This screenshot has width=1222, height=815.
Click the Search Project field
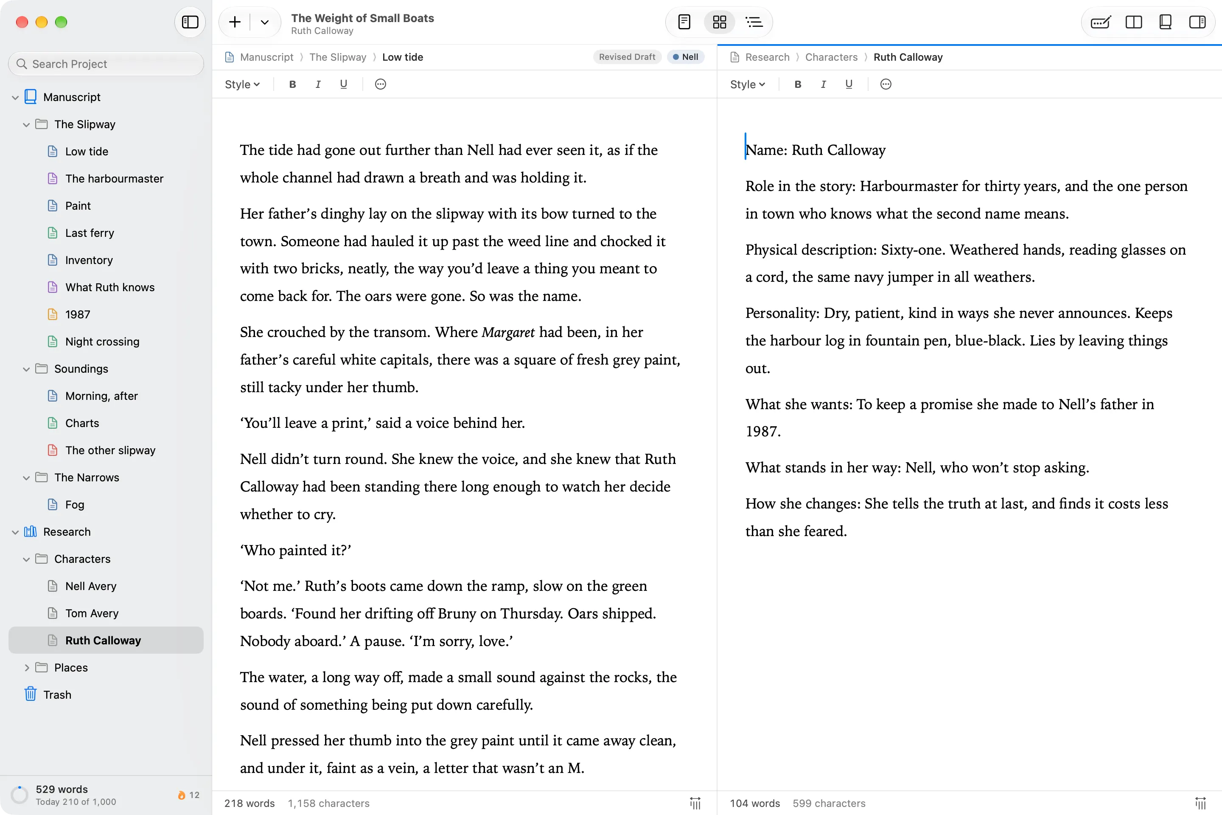click(x=106, y=64)
